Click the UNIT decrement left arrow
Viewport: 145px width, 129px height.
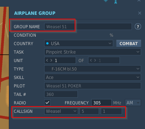[x=47, y=60]
